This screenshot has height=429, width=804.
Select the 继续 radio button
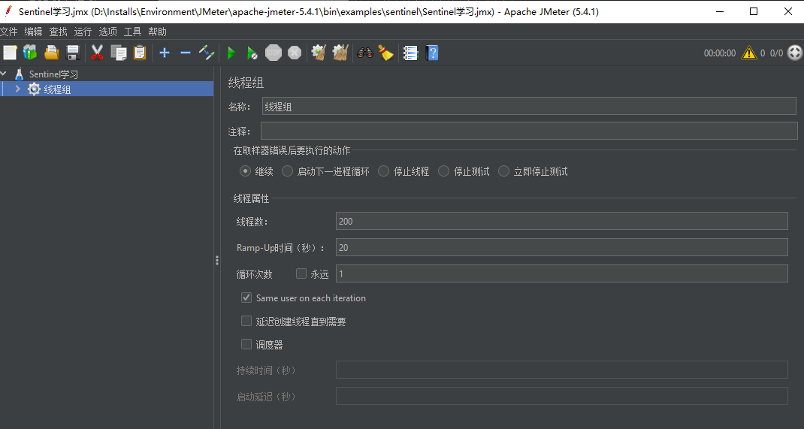tap(245, 171)
